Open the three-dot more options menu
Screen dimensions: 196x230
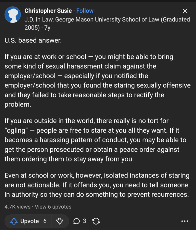185,221
